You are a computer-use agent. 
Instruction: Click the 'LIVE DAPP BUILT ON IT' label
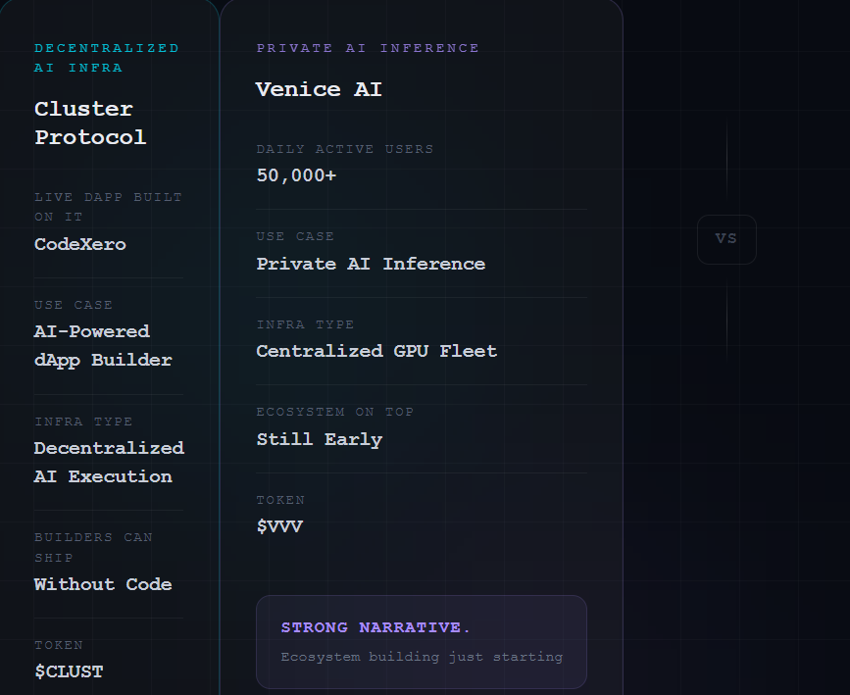(109, 207)
